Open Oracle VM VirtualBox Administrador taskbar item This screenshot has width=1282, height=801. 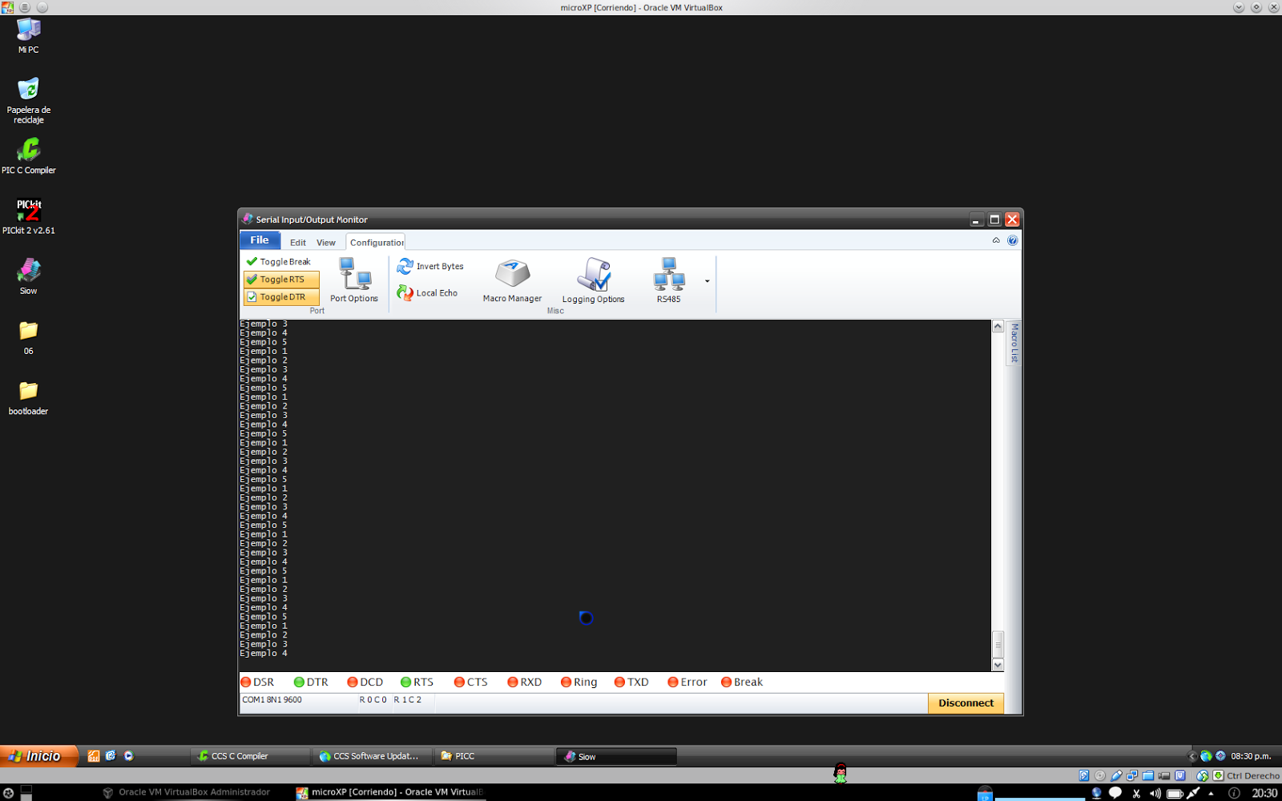pos(187,792)
